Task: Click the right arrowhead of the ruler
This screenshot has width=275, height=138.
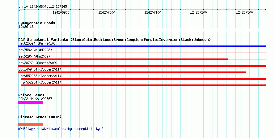Action: click(265, 10)
